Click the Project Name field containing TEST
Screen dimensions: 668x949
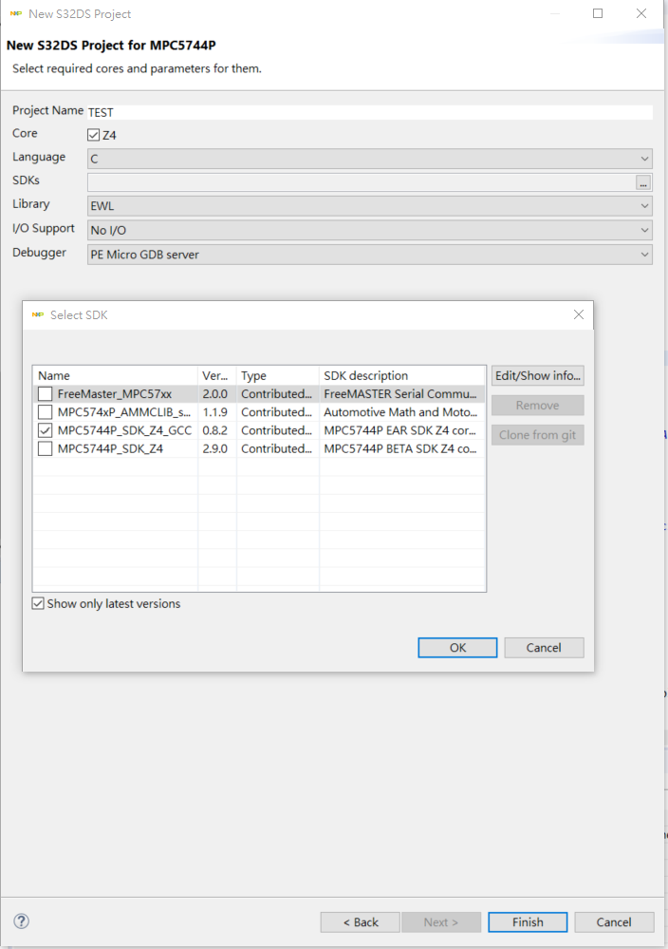point(370,112)
